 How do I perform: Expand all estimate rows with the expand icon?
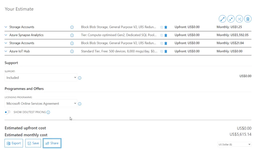coord(222,19)
